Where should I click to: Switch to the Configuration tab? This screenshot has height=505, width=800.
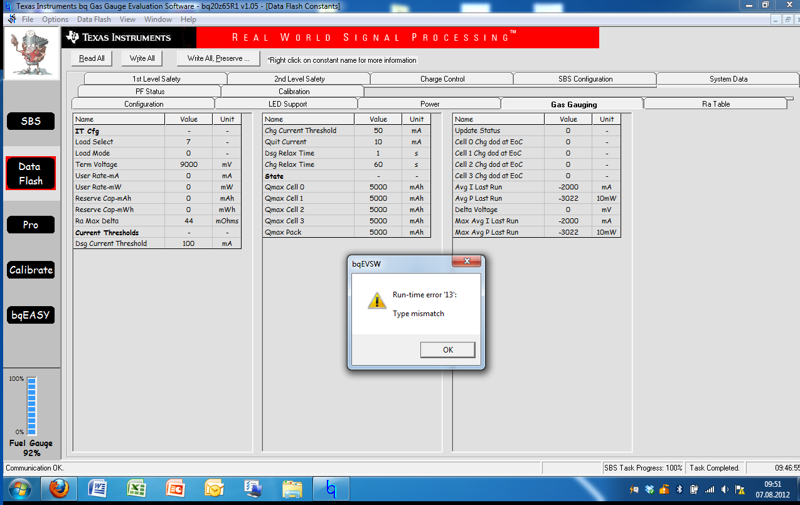pyautogui.click(x=144, y=104)
